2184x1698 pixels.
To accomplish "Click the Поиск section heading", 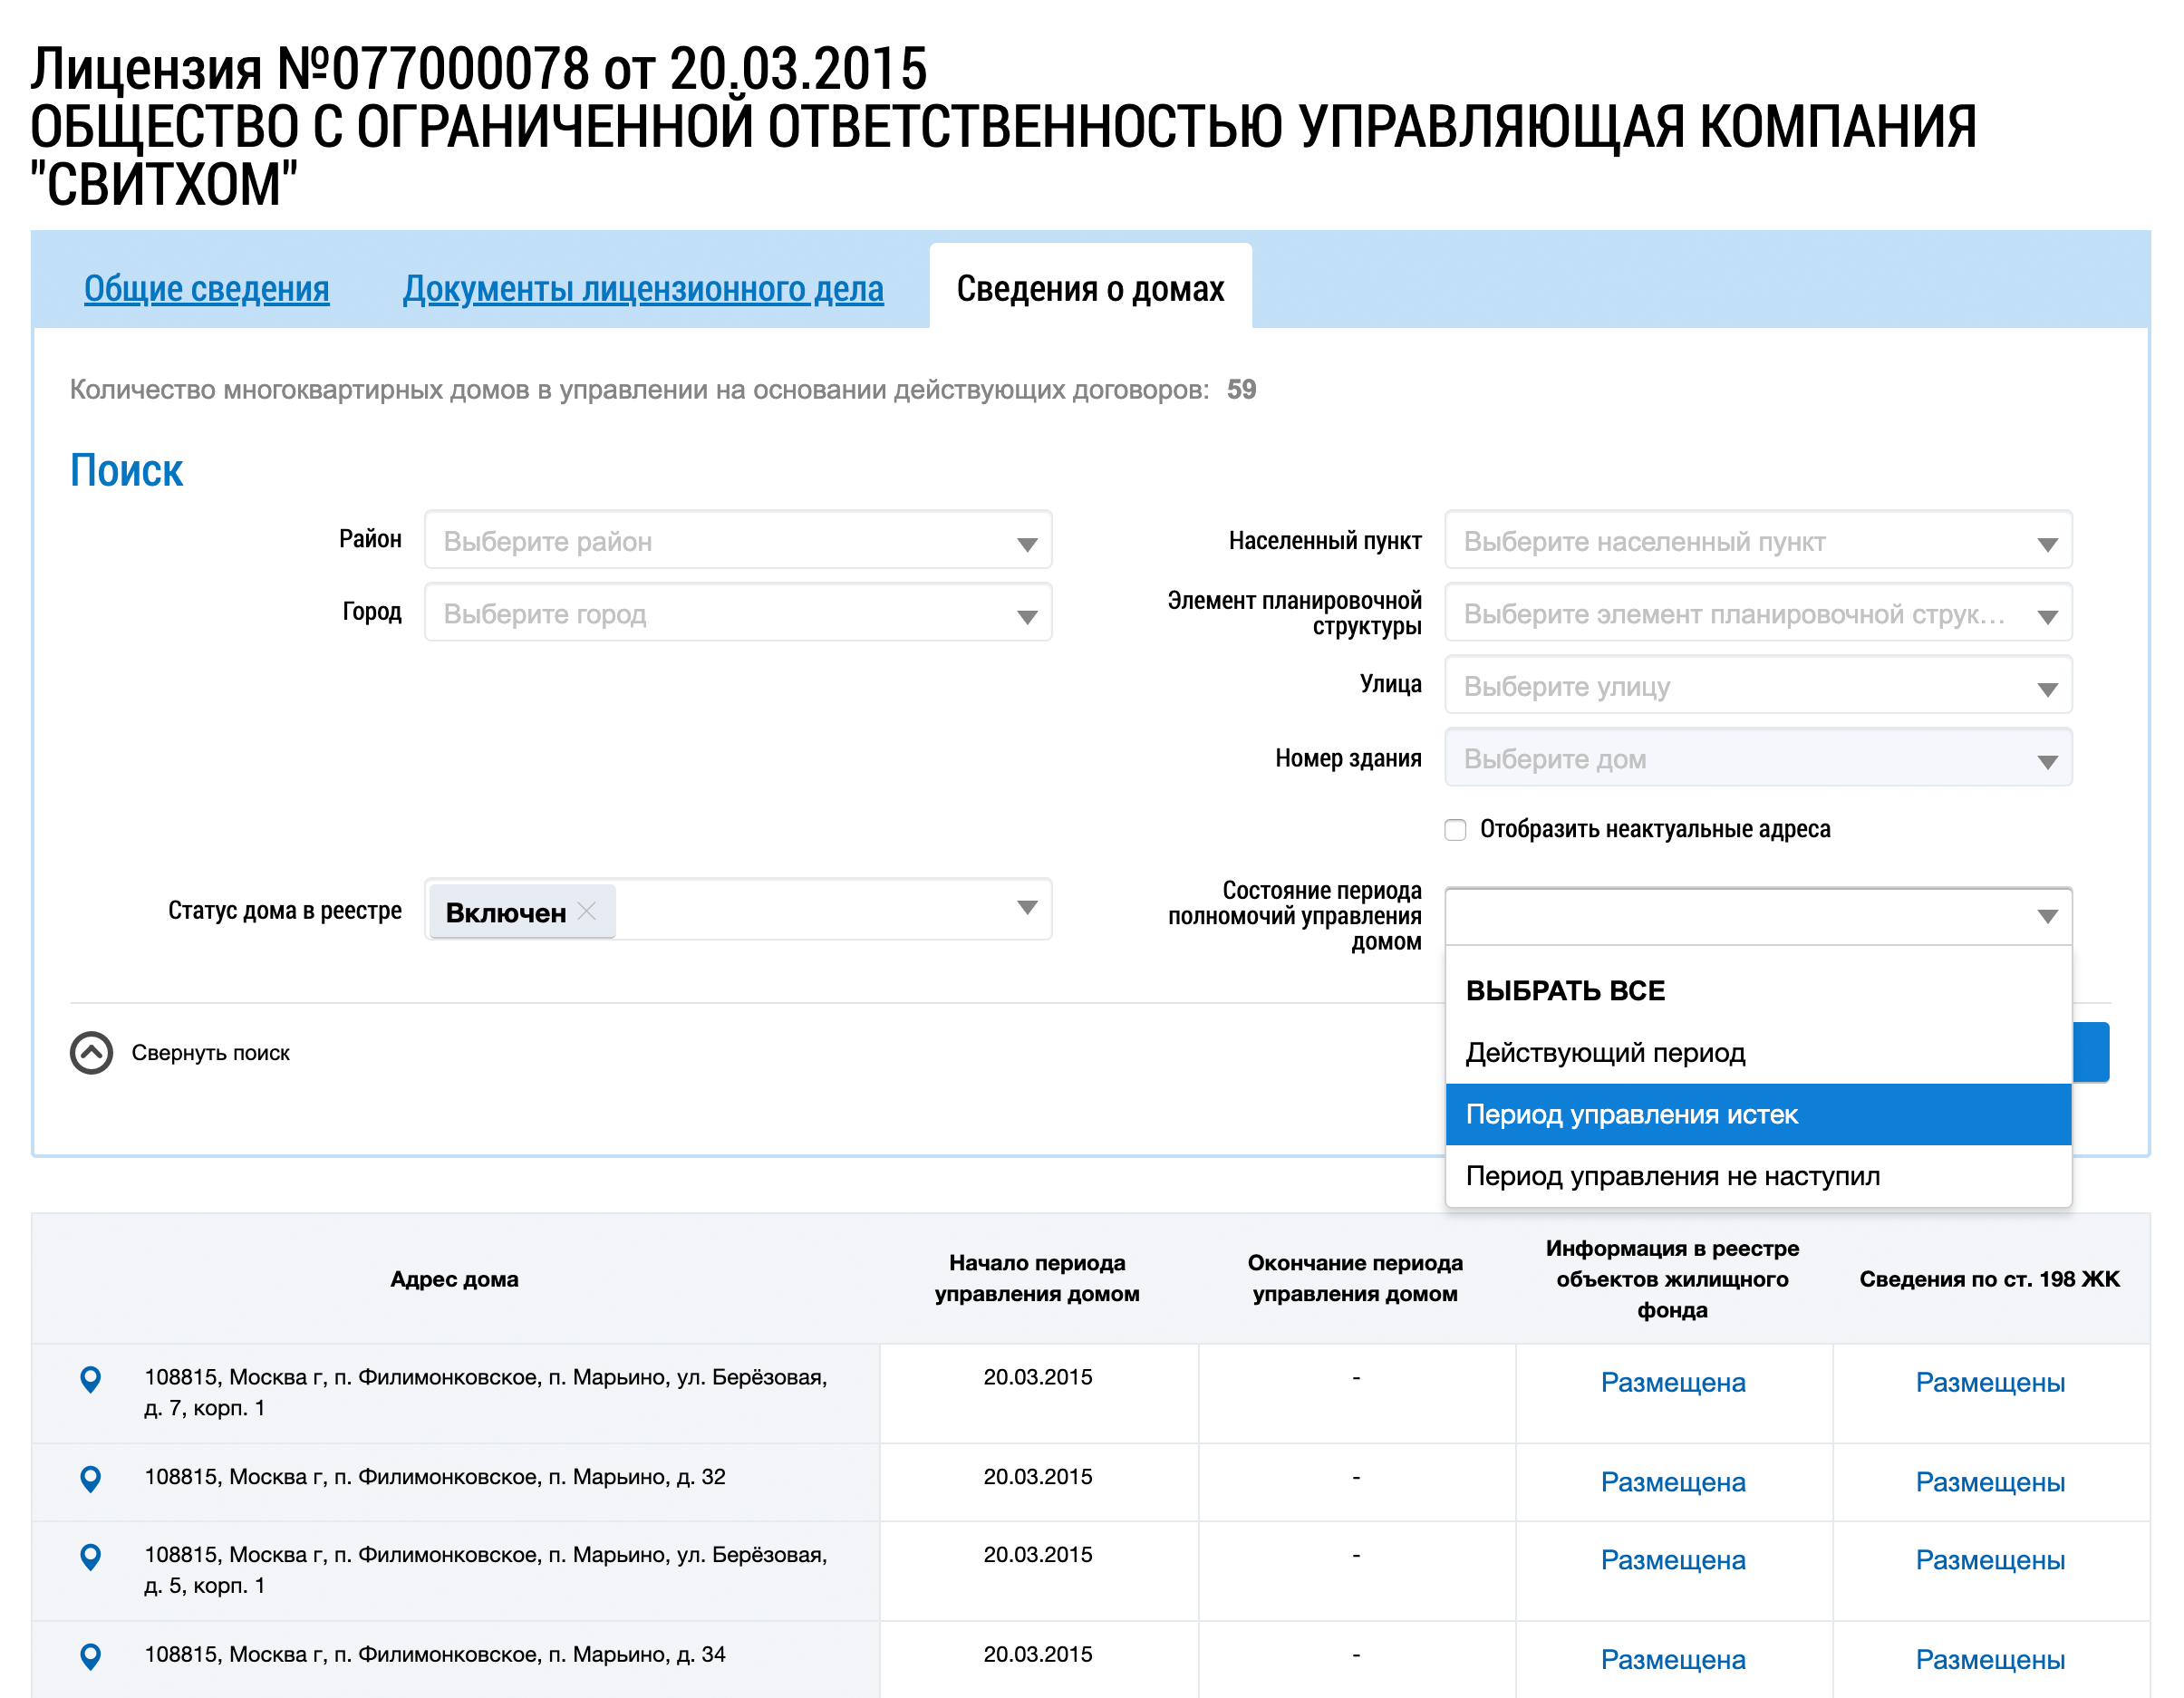I will (x=126, y=470).
